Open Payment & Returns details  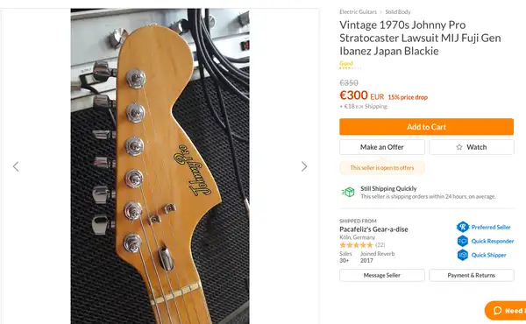[472, 275]
